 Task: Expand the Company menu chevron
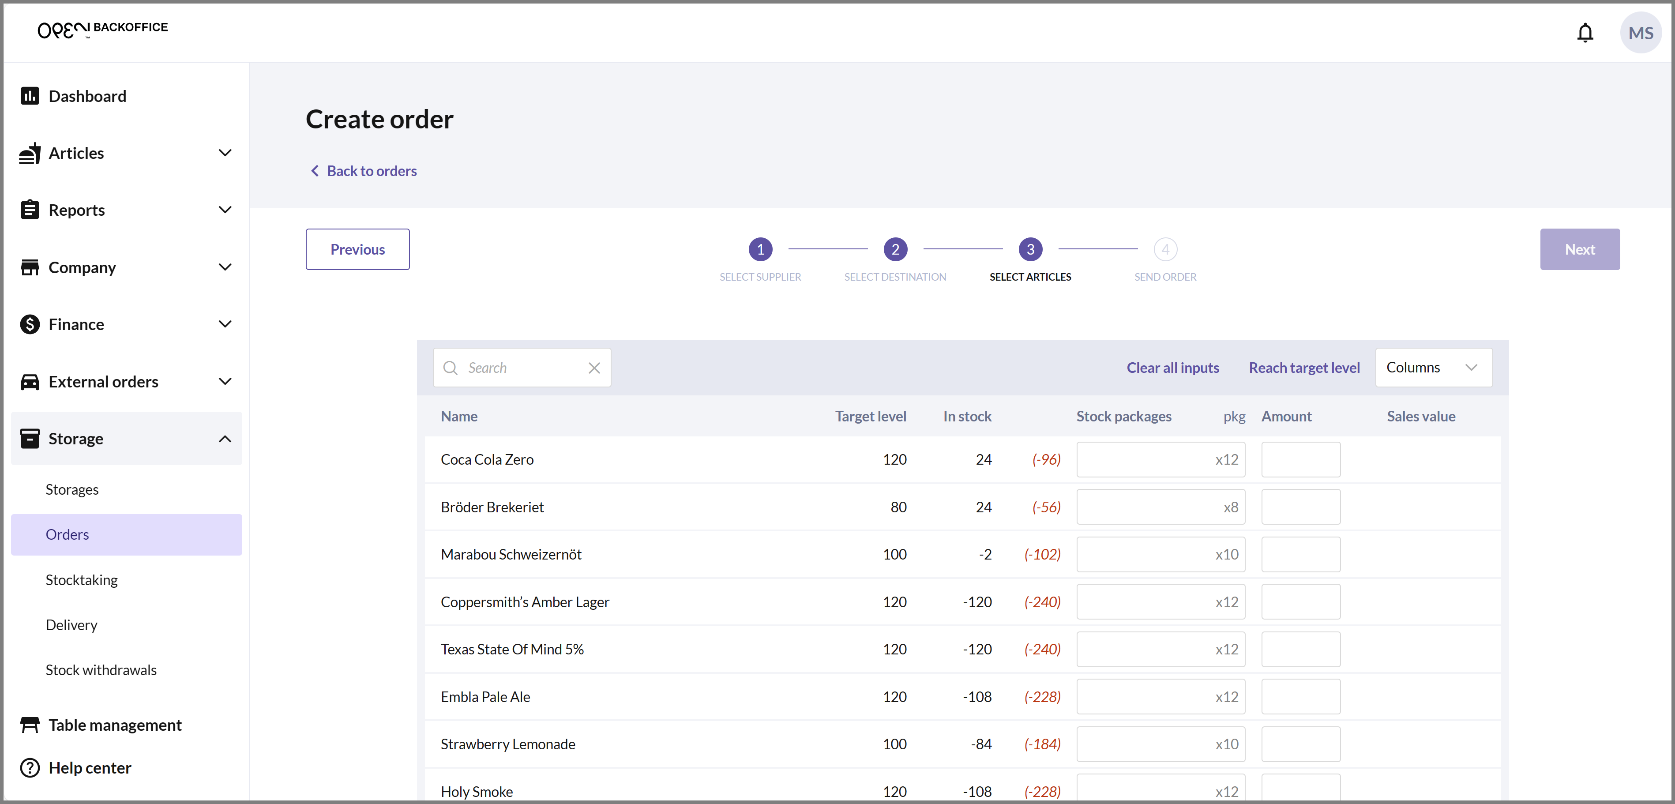pyautogui.click(x=225, y=267)
